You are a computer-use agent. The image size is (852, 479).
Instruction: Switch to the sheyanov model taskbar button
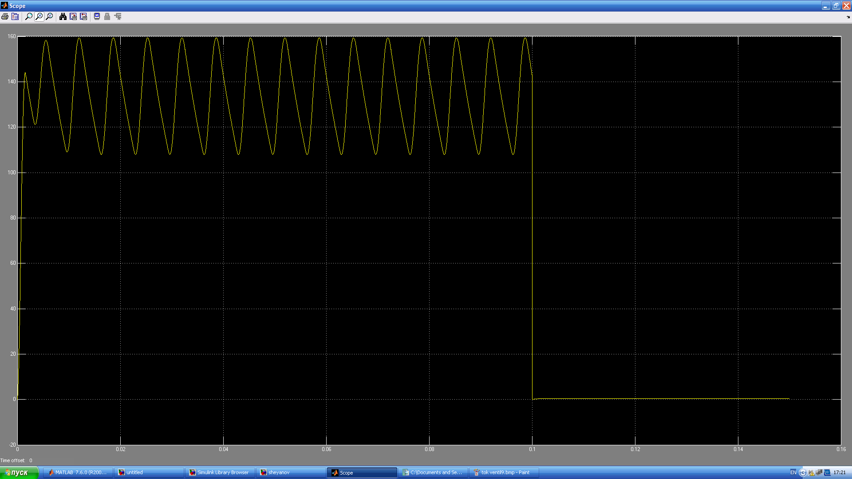291,473
